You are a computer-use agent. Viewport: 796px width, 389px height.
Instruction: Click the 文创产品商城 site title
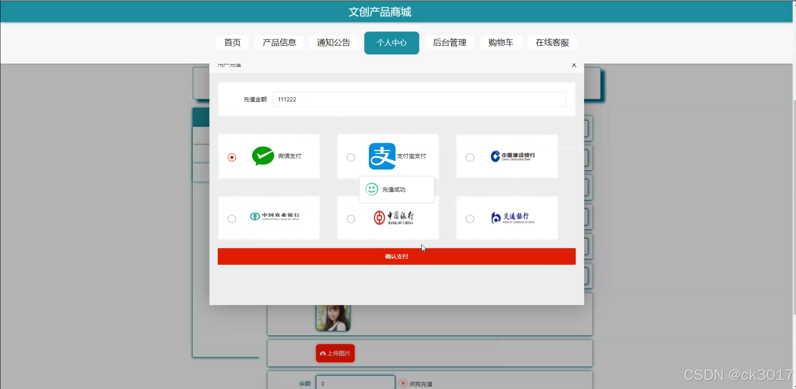[x=380, y=12]
